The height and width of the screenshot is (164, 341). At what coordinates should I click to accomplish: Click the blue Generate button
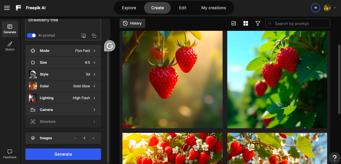pos(63,154)
